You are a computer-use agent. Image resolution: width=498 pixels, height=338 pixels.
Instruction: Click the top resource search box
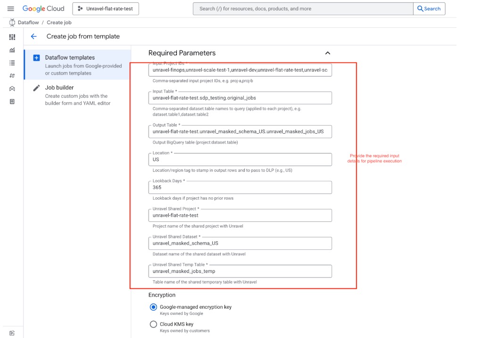coord(303,8)
